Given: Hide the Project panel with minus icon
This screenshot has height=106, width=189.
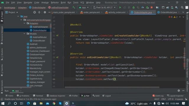Looking at the screenshot, I should click(x=49, y=12).
